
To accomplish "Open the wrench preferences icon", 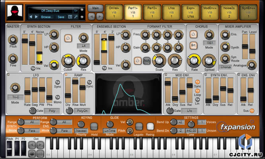I will point(76,17).
